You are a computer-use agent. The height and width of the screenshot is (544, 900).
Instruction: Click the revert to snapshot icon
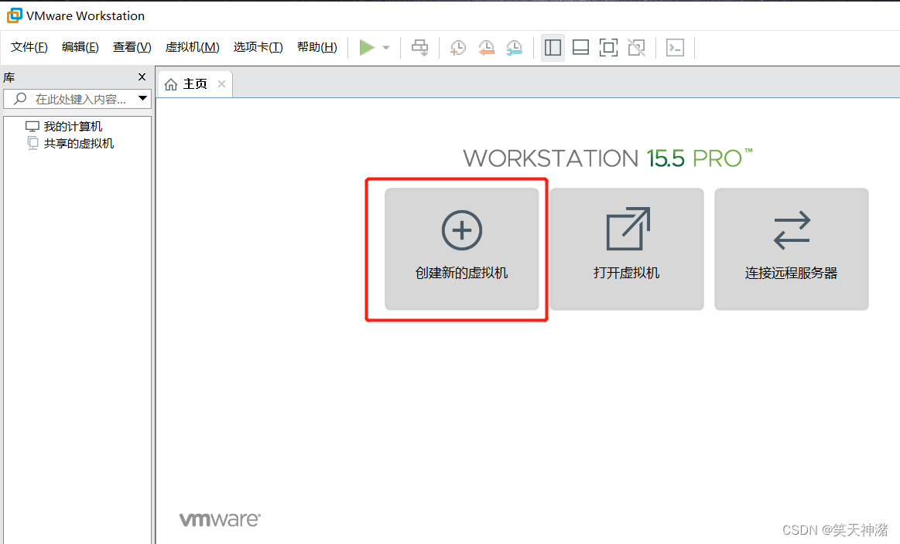point(486,48)
